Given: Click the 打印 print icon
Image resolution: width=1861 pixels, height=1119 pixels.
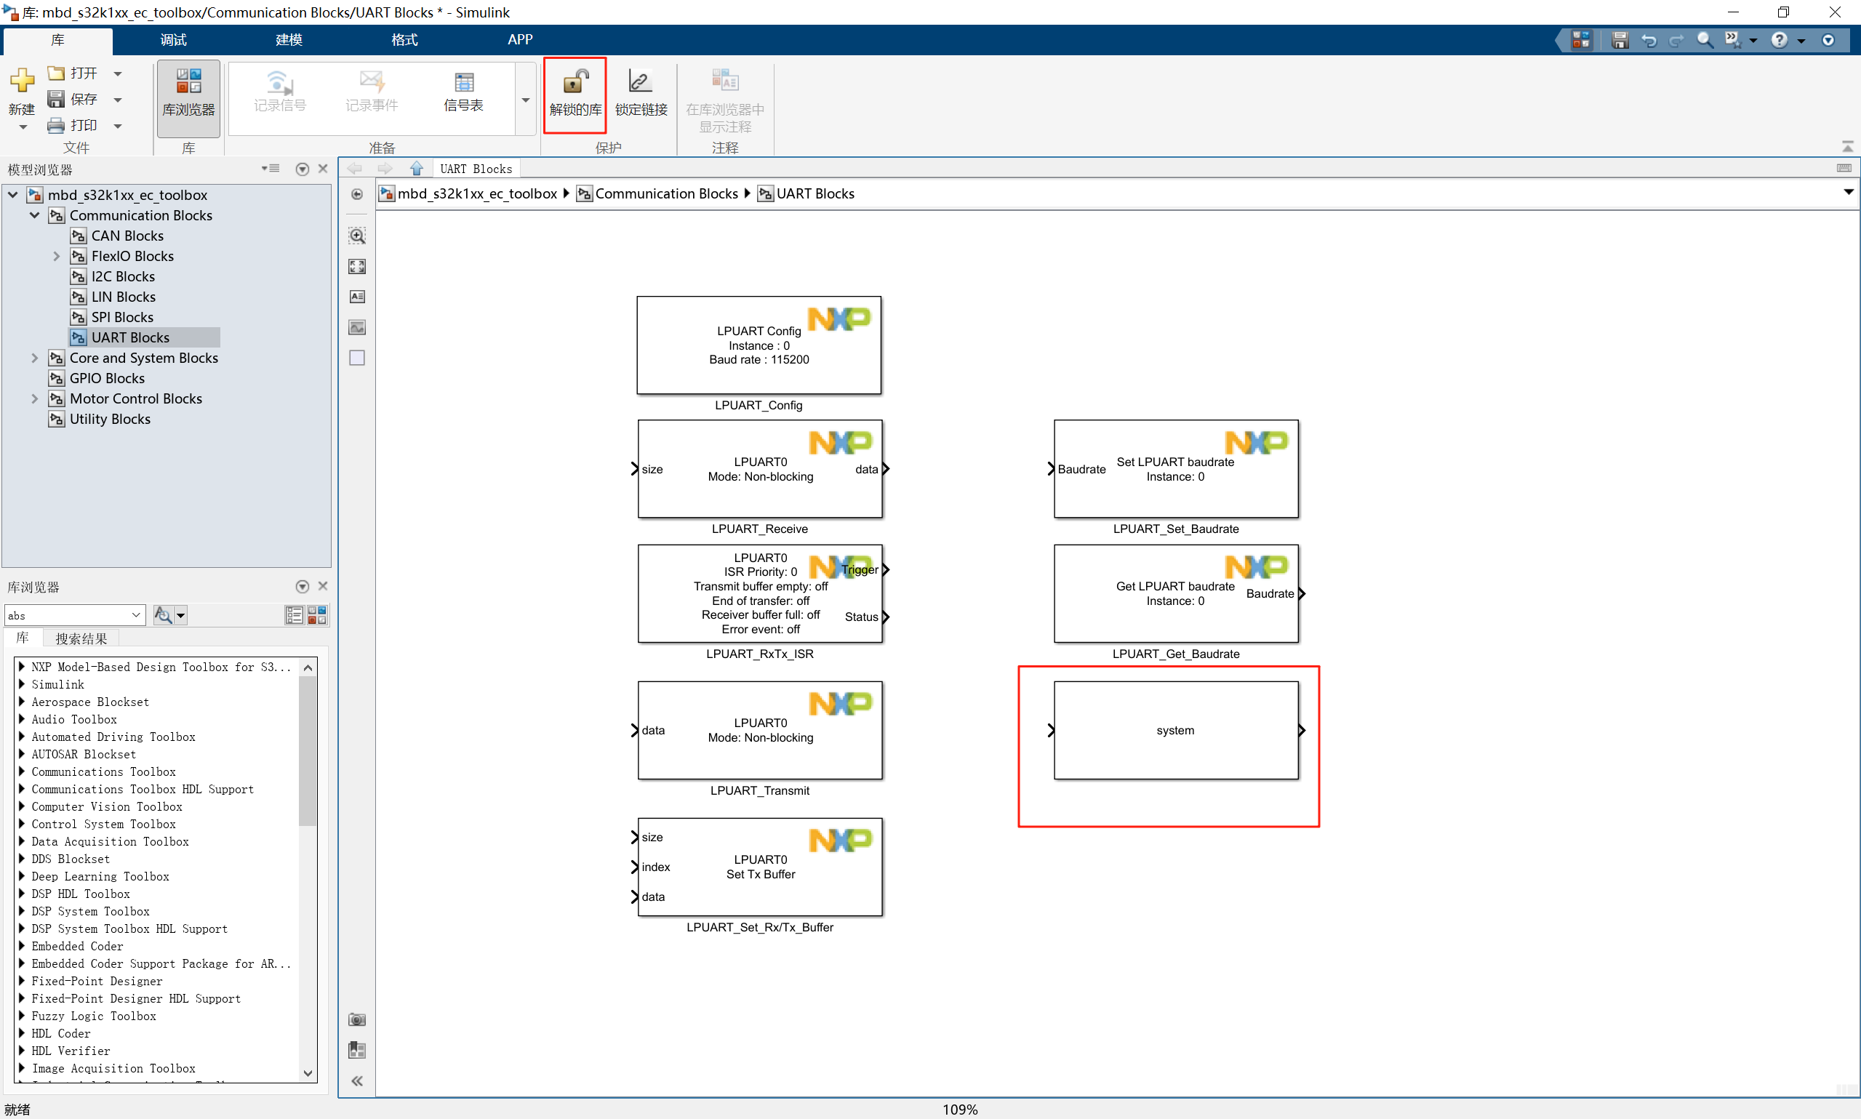Looking at the screenshot, I should [56, 125].
